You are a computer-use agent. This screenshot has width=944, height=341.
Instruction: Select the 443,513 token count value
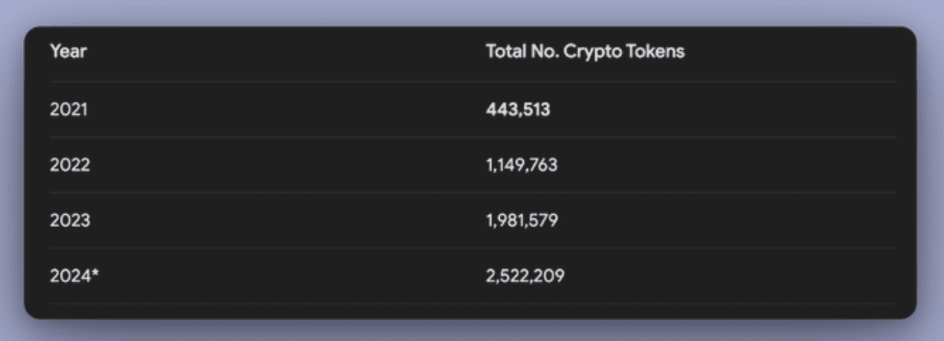point(518,109)
